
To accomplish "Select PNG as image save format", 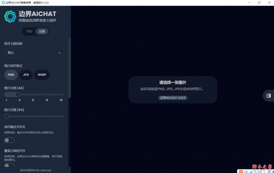I will pos(11,75).
